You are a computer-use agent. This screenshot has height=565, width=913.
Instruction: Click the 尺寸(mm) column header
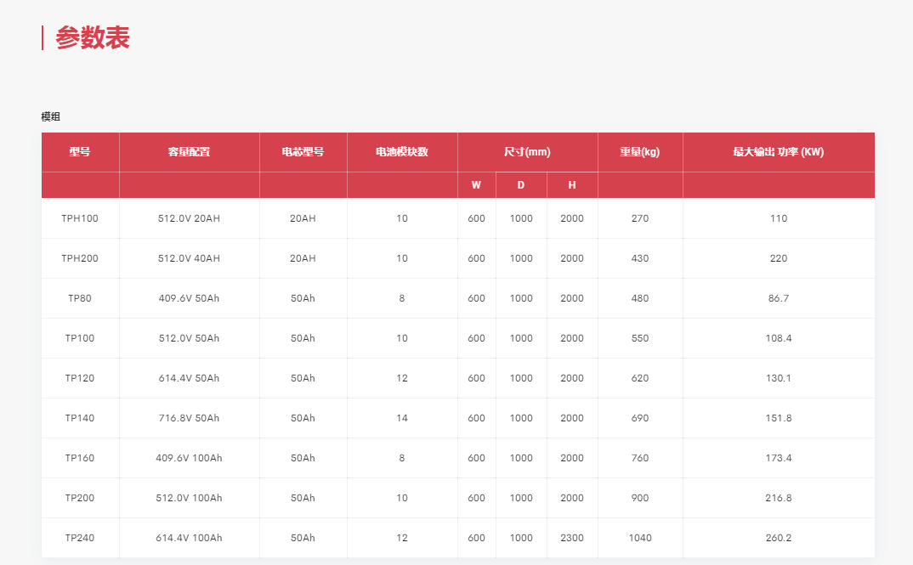528,152
